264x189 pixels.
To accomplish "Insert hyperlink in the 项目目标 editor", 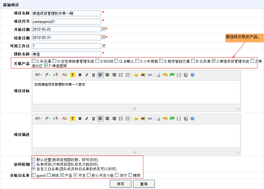I will [150, 75].
